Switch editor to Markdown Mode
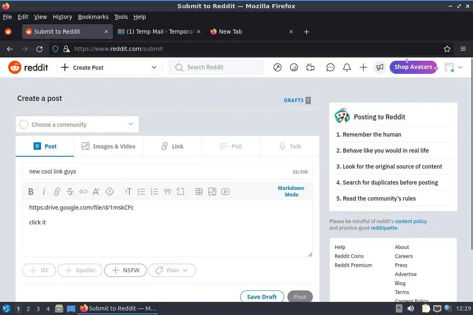Image resolution: width=473 pixels, height=315 pixels. 291,192
